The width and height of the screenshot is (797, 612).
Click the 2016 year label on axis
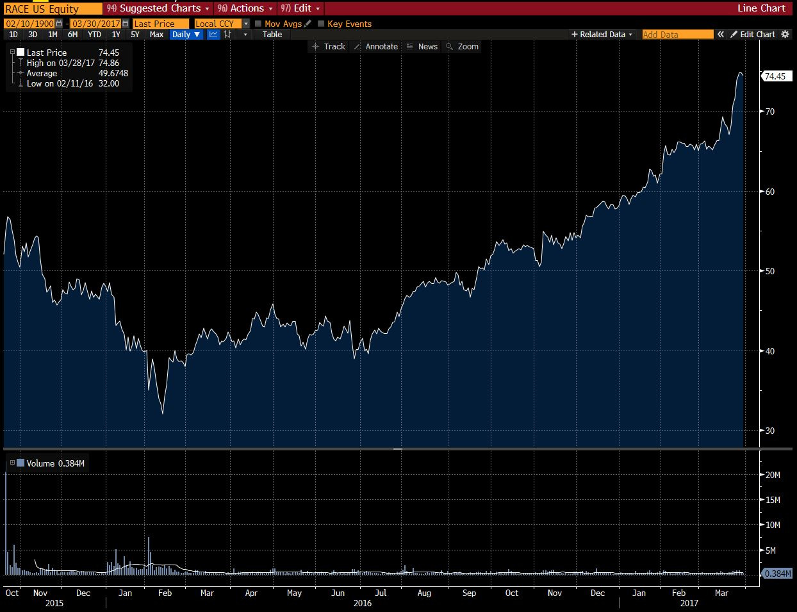click(x=363, y=603)
